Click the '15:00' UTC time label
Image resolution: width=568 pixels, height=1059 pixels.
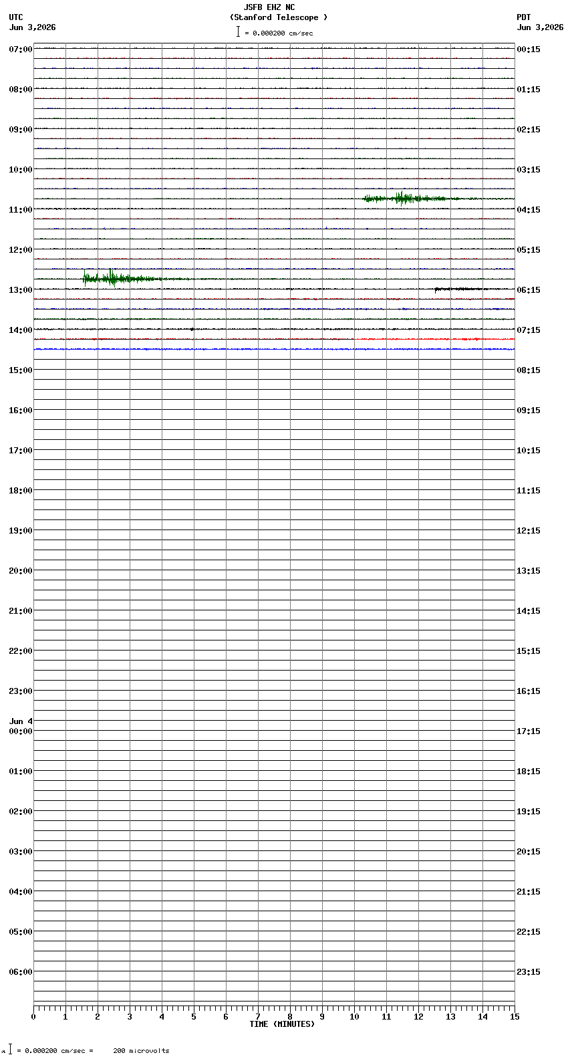[x=21, y=370]
